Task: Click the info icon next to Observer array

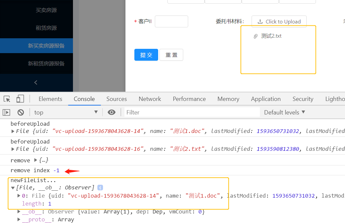Action: 100,187
